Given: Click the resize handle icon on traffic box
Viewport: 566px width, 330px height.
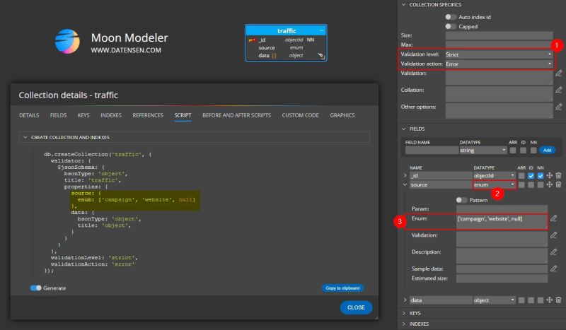Looking at the screenshot, I should [321, 56].
